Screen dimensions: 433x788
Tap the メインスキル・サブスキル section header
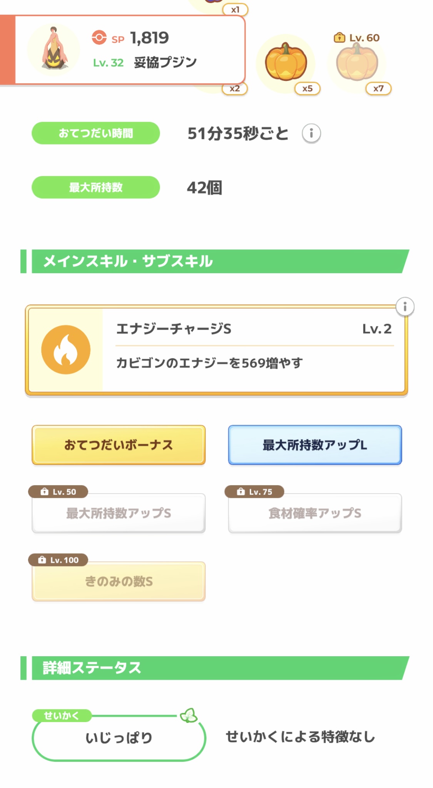[x=216, y=261]
